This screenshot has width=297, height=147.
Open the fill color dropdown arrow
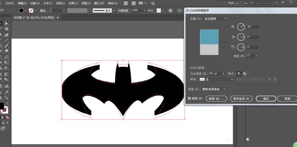[x=26, y=11]
